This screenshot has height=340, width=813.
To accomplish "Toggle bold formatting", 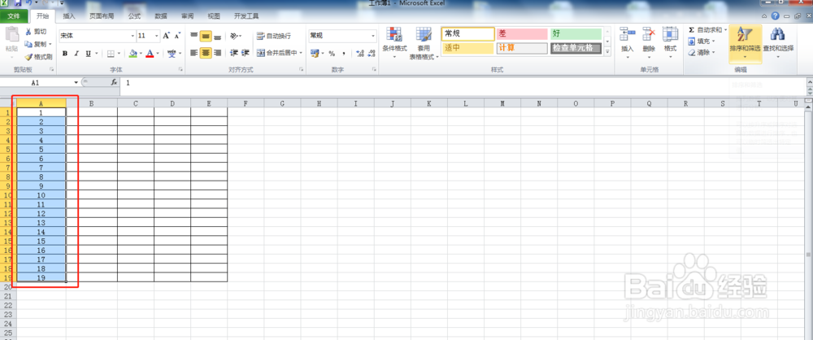I will pos(65,53).
